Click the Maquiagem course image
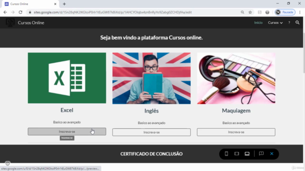 (x=236, y=78)
